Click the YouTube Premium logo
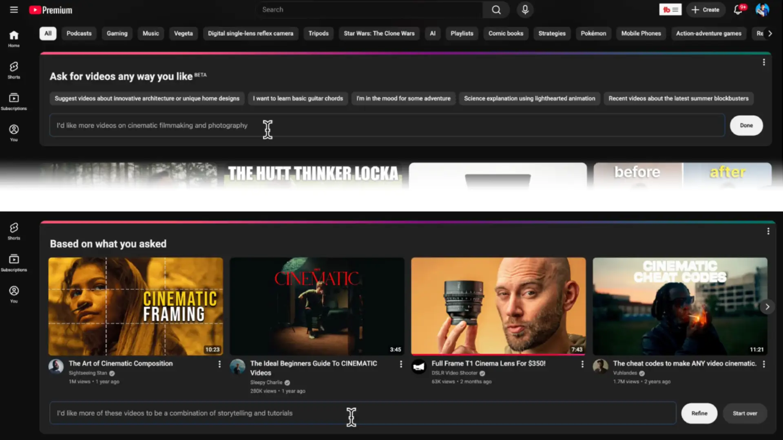 coord(50,9)
